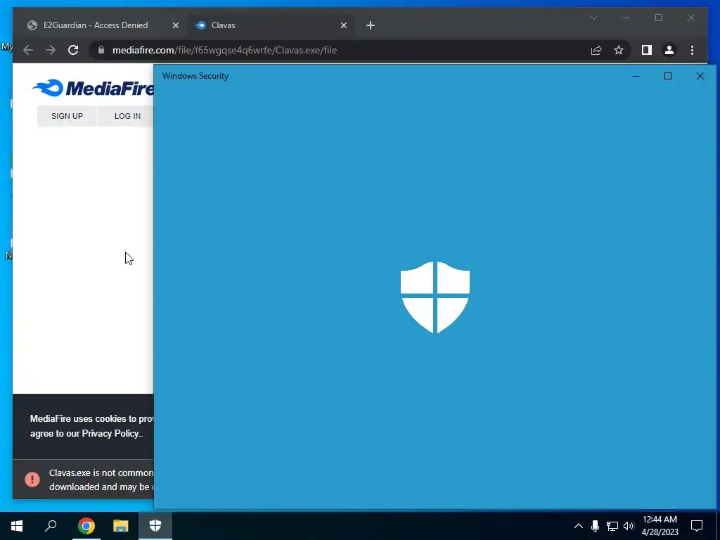Viewport: 720px width, 540px height.
Task: Maximize the Windows Security window
Action: (668, 76)
